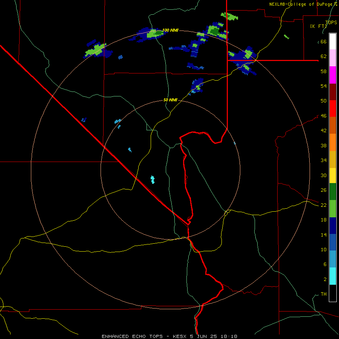This screenshot has width=339, height=339.
Task: Click the '6' legend value
Action: point(325,264)
